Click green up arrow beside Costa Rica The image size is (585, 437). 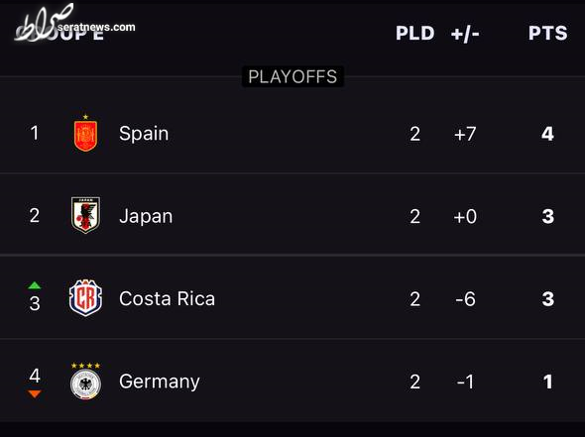click(x=35, y=285)
